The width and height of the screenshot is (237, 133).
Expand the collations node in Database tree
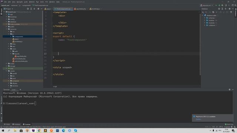pyautogui.click(x=205, y=25)
